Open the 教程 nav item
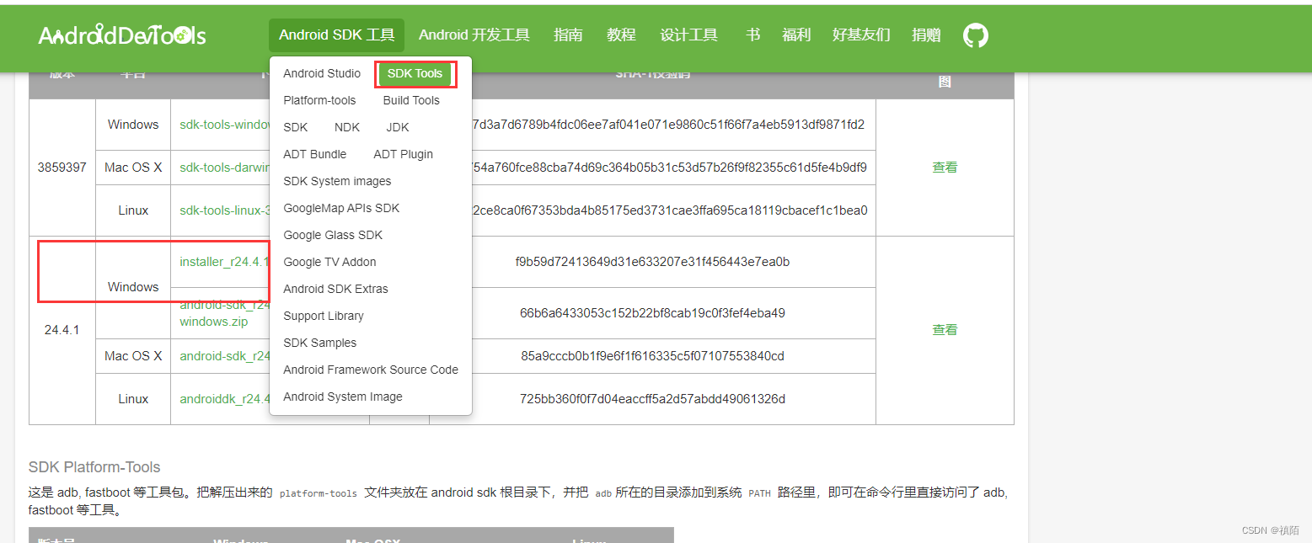Screen dimensions: 1312x543 click(x=621, y=35)
